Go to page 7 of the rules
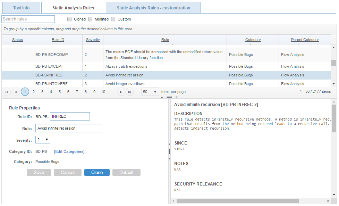This screenshot has width=339, height=206. (77, 92)
